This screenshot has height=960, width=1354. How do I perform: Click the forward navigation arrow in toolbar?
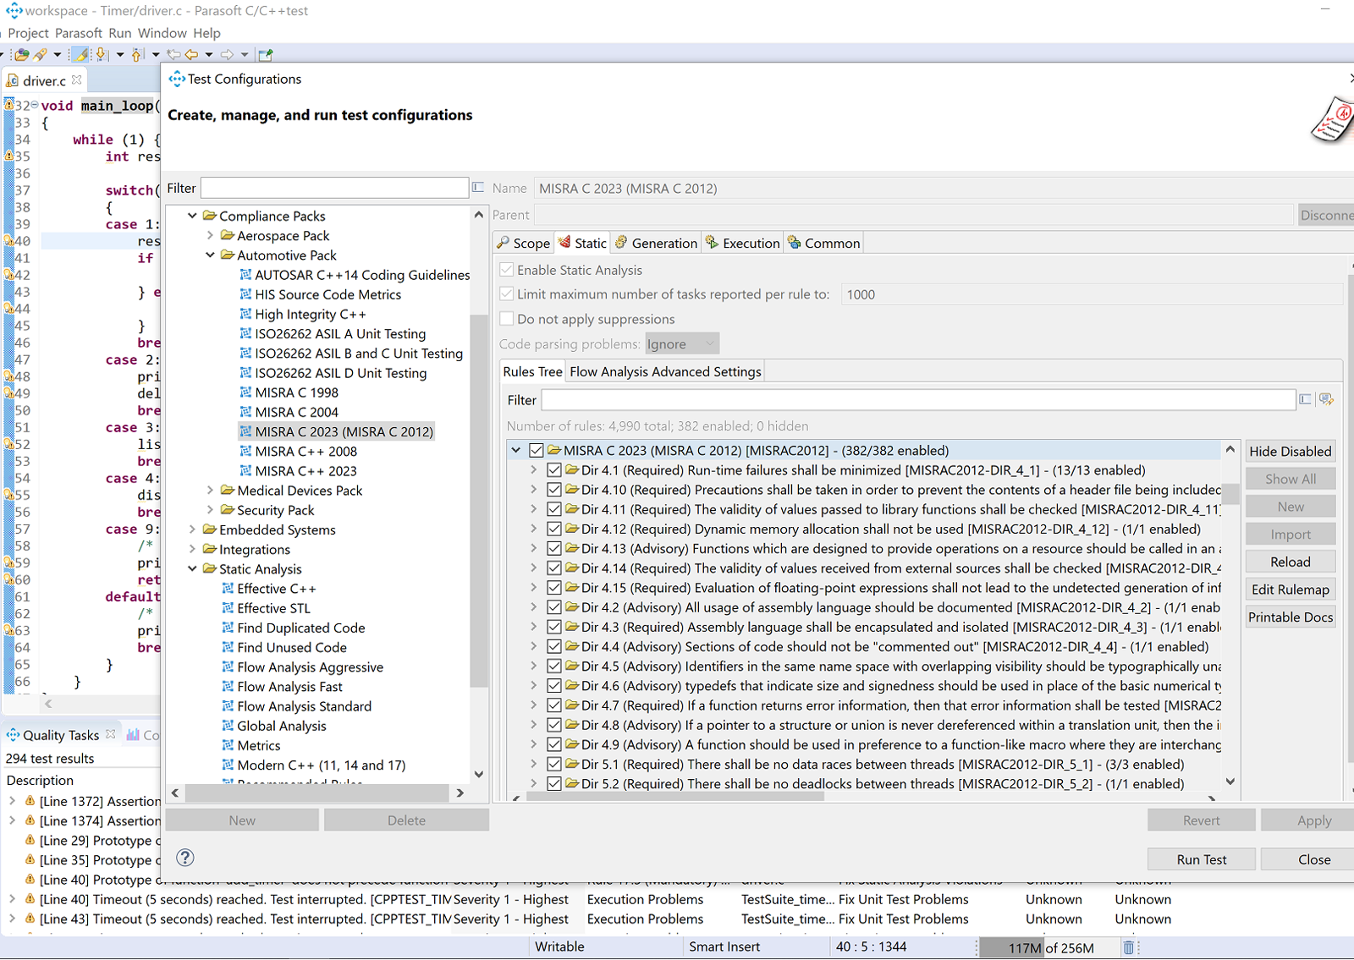(x=227, y=54)
